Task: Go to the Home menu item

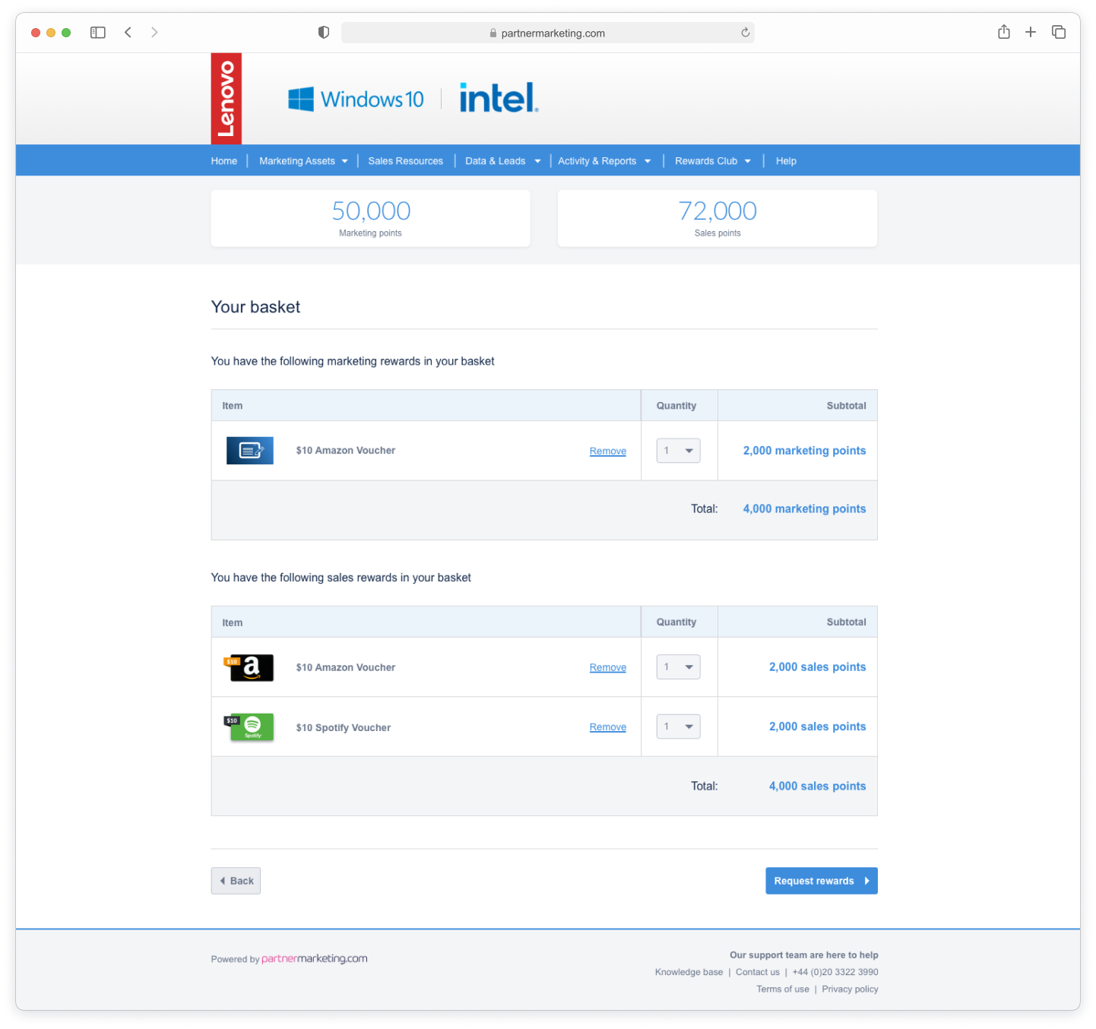Action: [224, 161]
